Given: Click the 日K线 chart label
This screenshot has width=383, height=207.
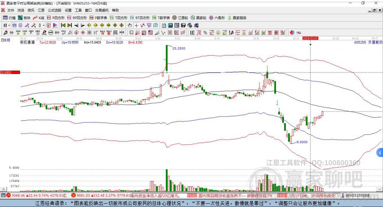Looking at the screenshot, I should (x=6, y=40).
